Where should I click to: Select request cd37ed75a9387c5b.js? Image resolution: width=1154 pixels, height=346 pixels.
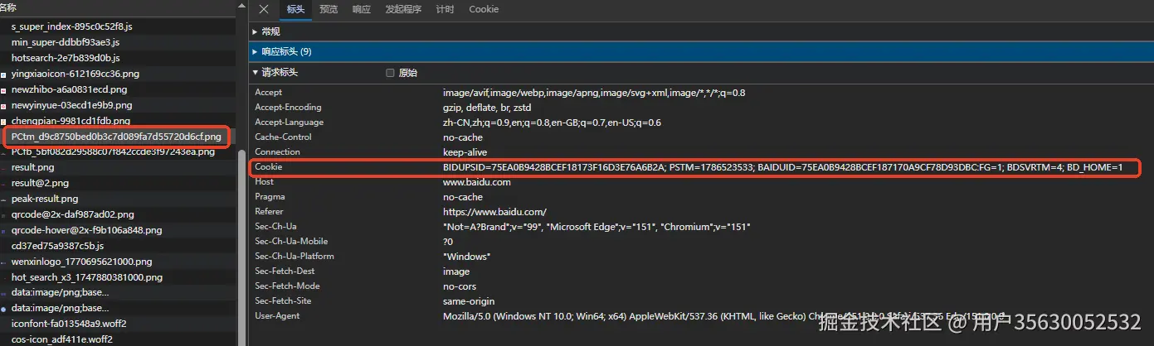[57, 246]
